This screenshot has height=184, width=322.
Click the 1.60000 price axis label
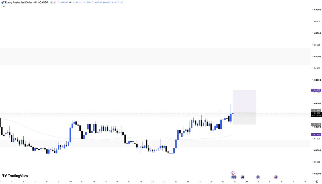tap(316, 174)
